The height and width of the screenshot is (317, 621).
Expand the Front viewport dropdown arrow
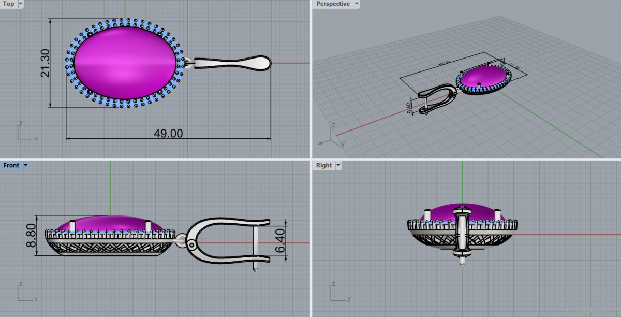click(x=25, y=165)
